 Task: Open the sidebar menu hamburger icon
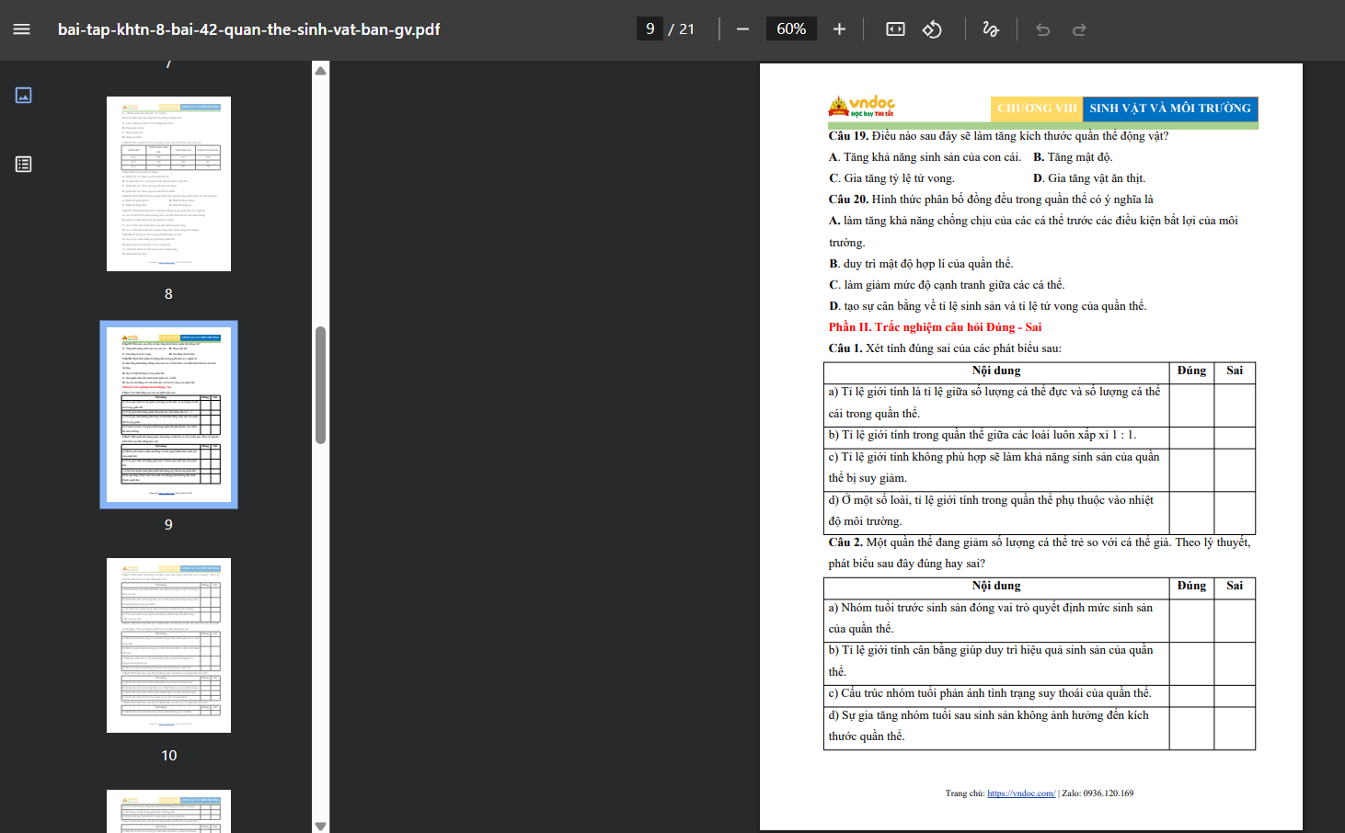click(x=22, y=29)
